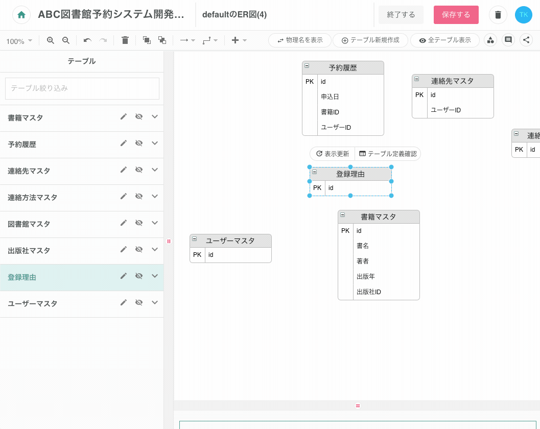Select the zoom out tool

click(x=66, y=40)
